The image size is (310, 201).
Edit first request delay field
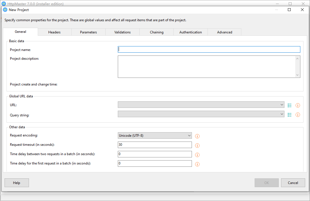pyautogui.click(x=155, y=163)
